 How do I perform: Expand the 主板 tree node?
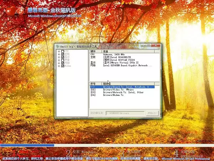tap(58, 54)
